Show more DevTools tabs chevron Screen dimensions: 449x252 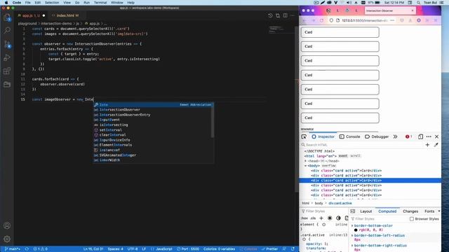[x=395, y=136]
